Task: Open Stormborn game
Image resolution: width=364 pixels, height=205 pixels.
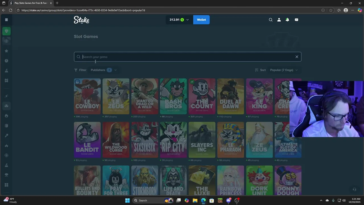Action: [145, 181]
